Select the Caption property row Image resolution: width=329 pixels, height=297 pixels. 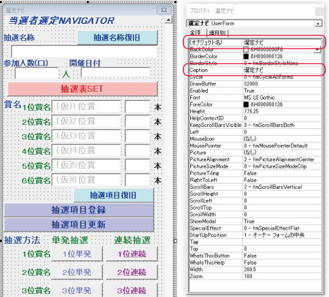(x=255, y=70)
